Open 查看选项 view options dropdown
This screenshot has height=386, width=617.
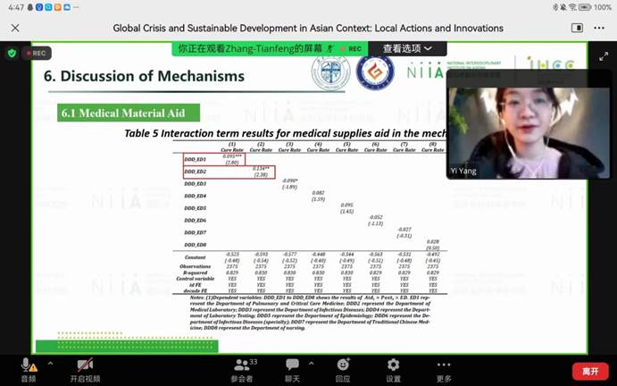(x=407, y=48)
